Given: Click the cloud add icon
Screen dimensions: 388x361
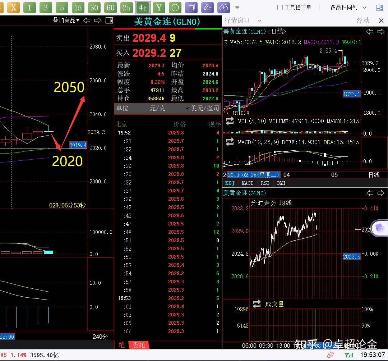Looking at the screenshot, I should (223, 8).
